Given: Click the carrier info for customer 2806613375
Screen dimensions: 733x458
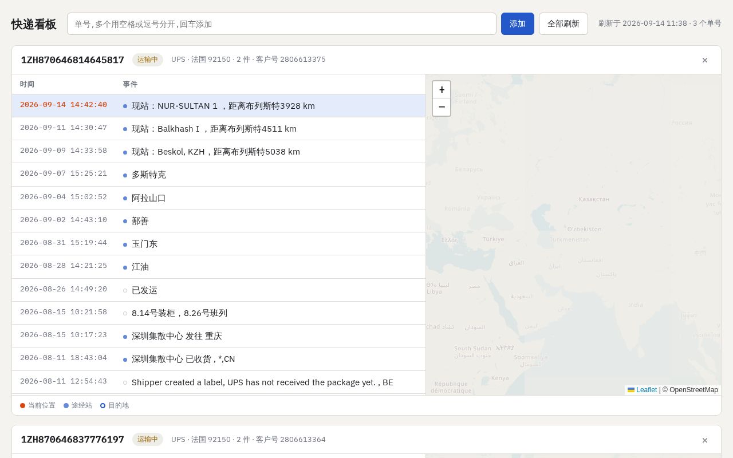Looking at the screenshot, I should 249,60.
